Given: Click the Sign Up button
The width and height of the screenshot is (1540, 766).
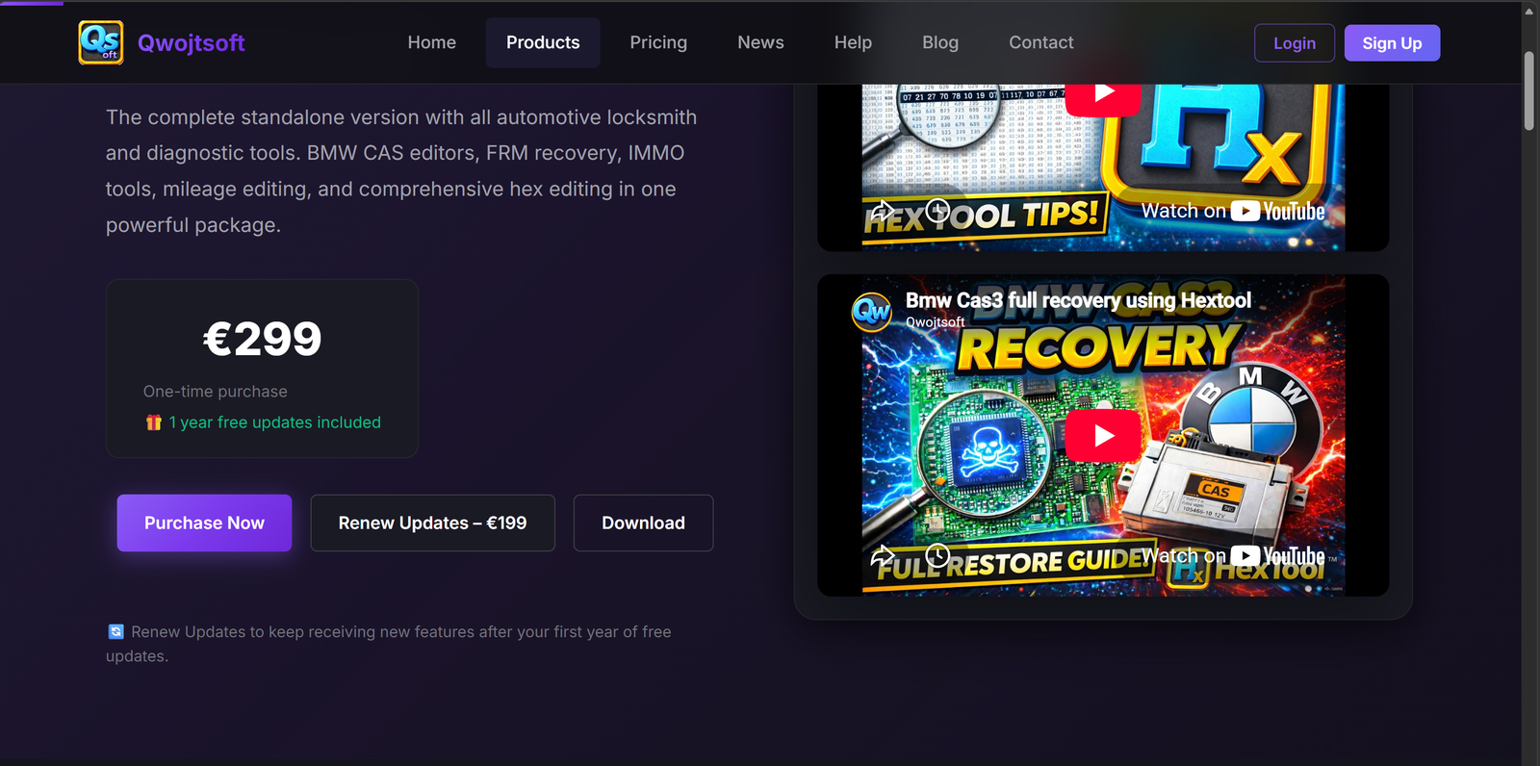Looking at the screenshot, I should pos(1392,43).
